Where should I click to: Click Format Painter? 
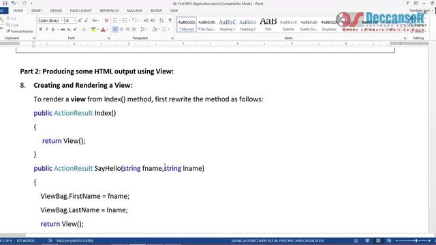(20, 31)
